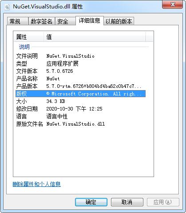The width and height of the screenshot is (186, 213).
Task: Select the 安全 tab
Action: [65, 21]
